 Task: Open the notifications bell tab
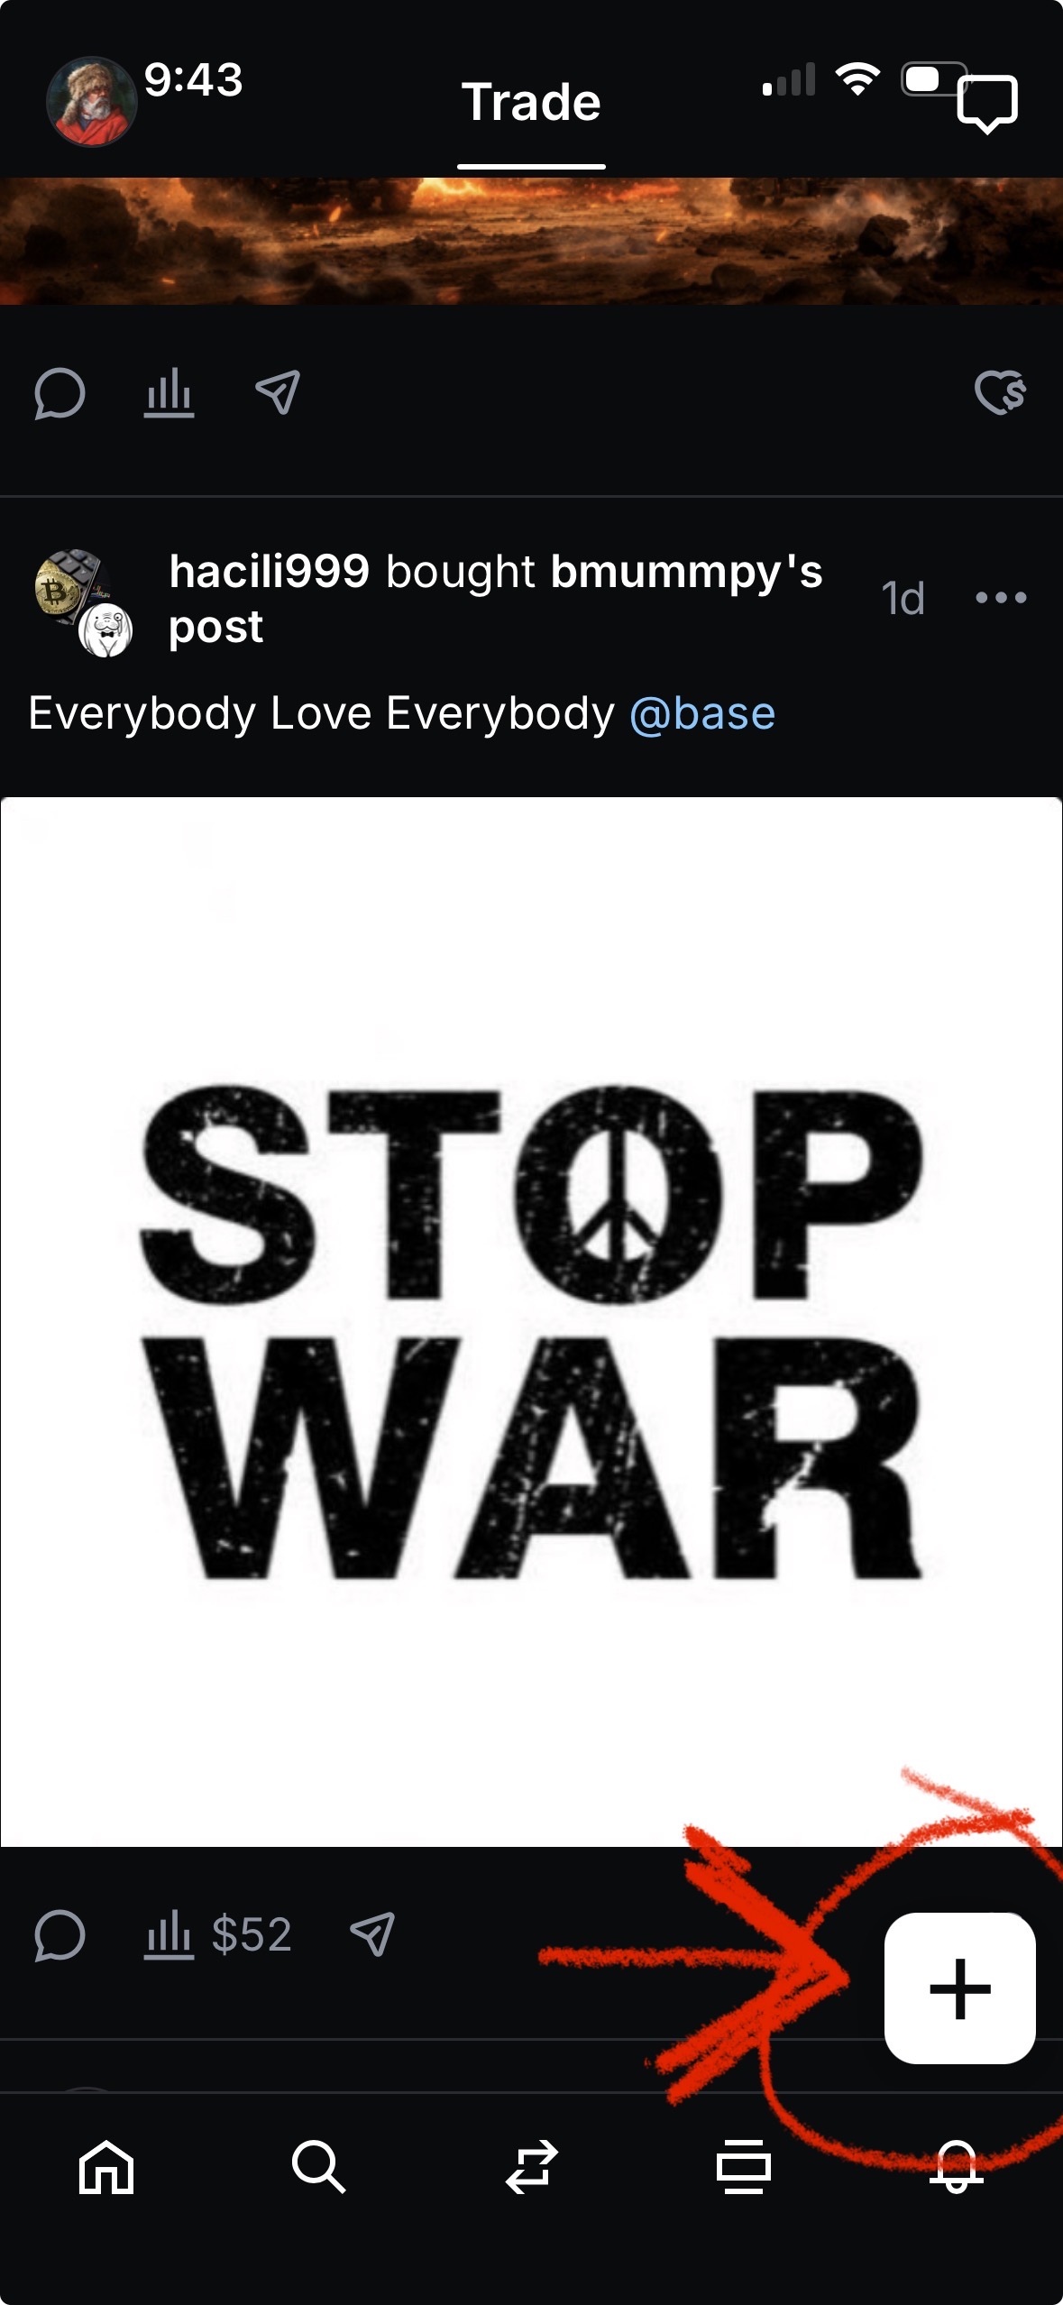(x=957, y=2166)
